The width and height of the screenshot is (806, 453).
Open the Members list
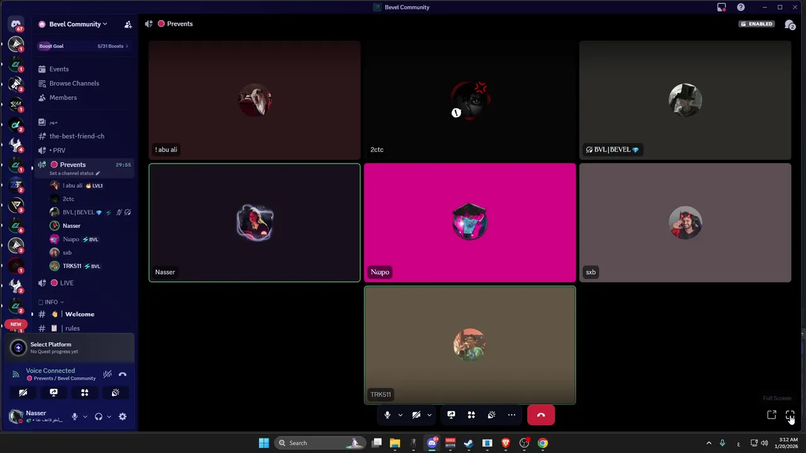[x=84, y=98]
